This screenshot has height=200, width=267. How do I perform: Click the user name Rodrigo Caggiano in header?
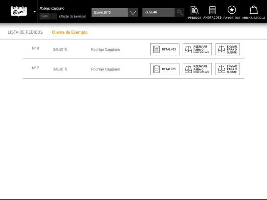52,8
